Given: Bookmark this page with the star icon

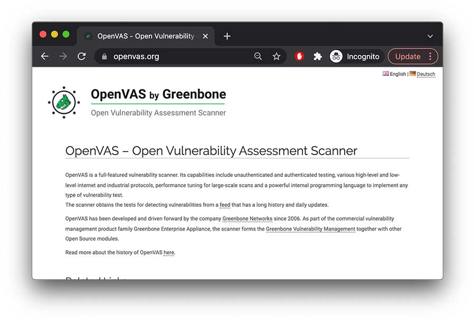Looking at the screenshot, I should [277, 56].
